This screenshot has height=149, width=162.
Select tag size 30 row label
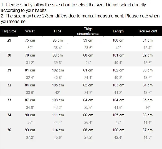pyautogui.click(x=9, y=55)
